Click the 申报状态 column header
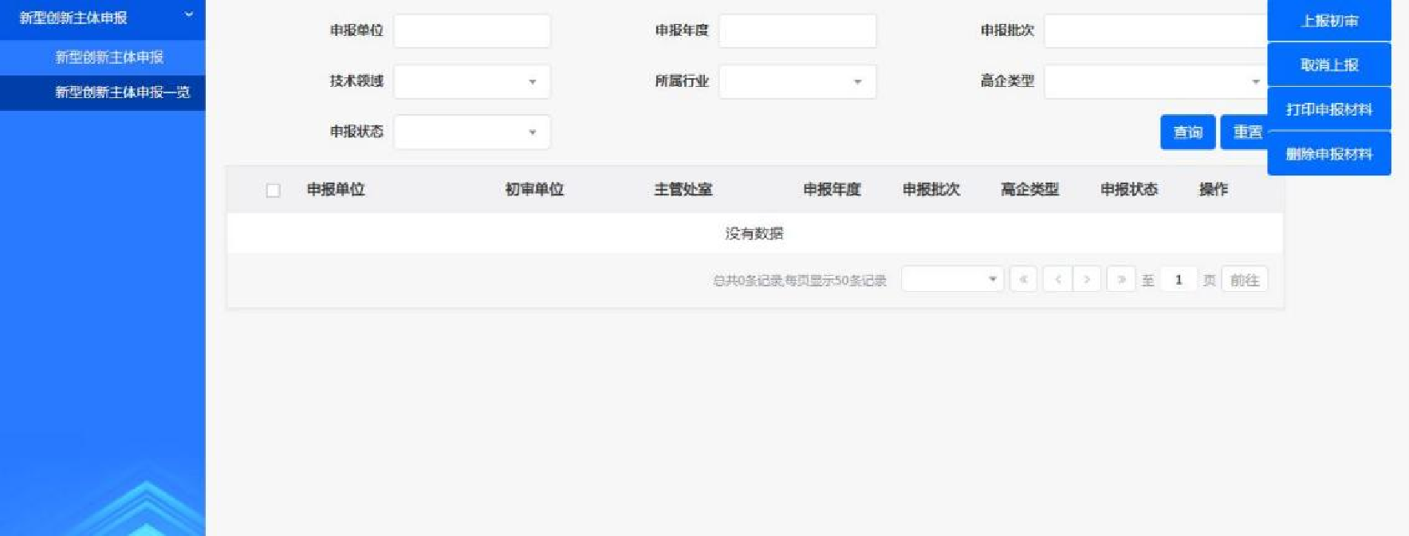1409x536 pixels. click(1129, 190)
